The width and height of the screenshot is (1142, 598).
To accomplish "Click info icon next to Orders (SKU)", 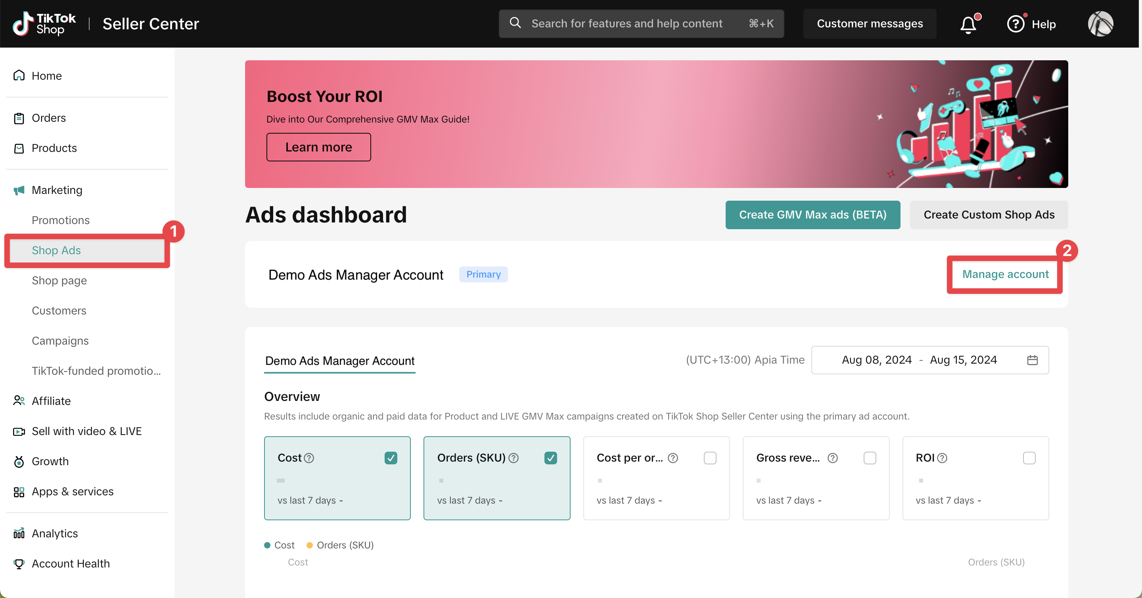I will click(x=514, y=458).
